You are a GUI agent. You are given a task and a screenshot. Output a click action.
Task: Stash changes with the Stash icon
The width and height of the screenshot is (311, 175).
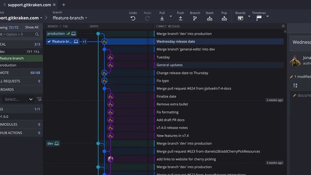coord(209,18)
